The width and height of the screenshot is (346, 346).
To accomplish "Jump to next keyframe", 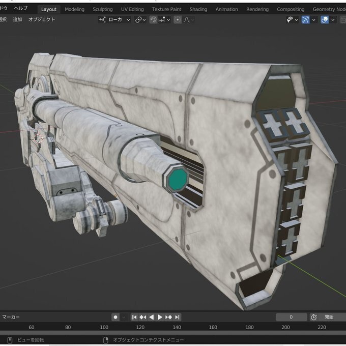I will (168, 317).
